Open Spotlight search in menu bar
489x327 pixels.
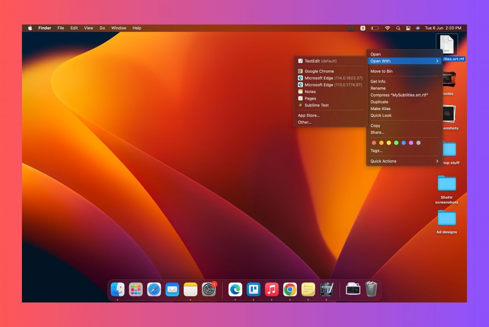pos(398,28)
